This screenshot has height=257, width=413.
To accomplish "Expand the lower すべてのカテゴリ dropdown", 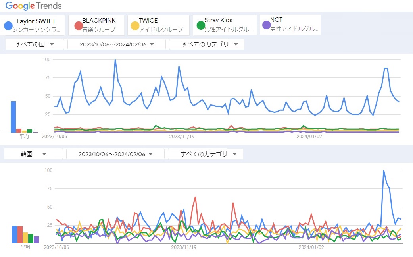I will coord(206,154).
